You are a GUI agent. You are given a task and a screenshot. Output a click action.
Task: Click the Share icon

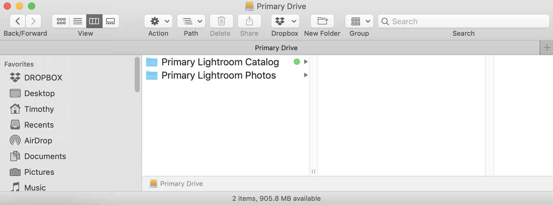pos(249,21)
